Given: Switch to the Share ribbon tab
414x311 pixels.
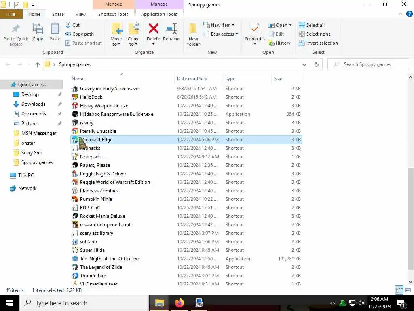Looking at the screenshot, I should (58, 14).
